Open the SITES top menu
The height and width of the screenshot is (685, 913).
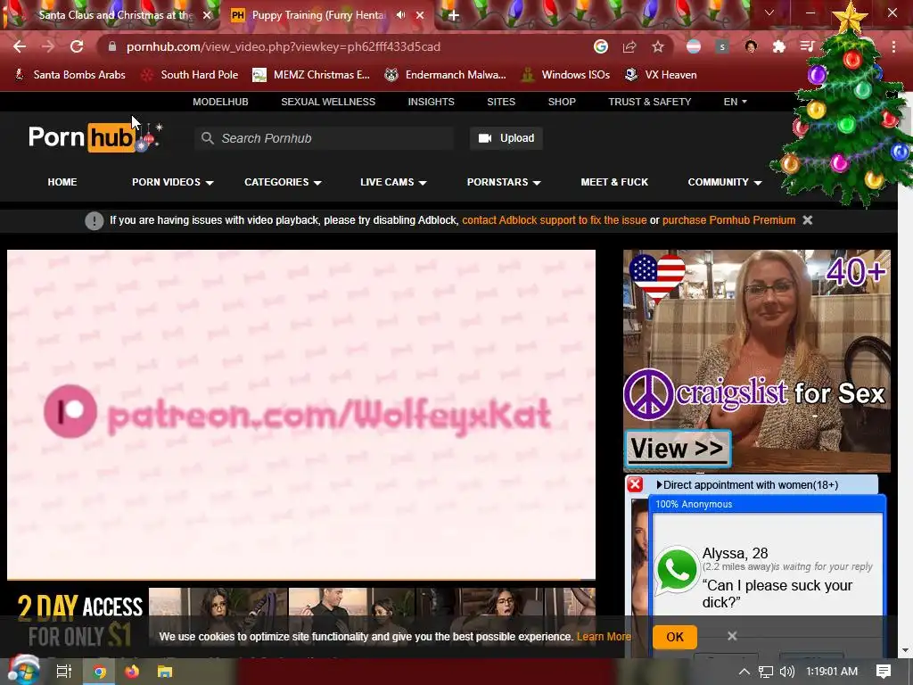click(501, 102)
